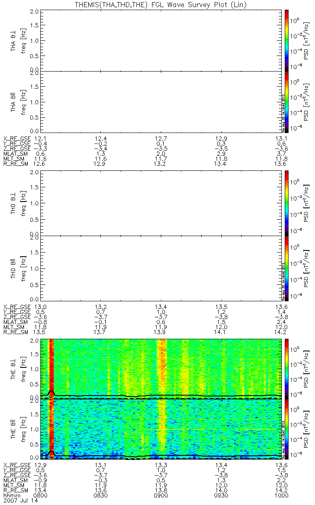Click the R_RE_SM value '12.6'

pos(41,164)
